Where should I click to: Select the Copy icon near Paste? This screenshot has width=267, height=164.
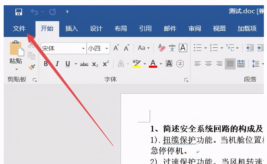point(32,55)
